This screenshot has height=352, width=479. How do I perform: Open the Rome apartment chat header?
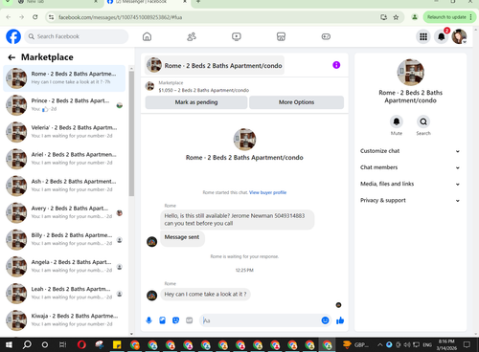[x=215, y=65]
